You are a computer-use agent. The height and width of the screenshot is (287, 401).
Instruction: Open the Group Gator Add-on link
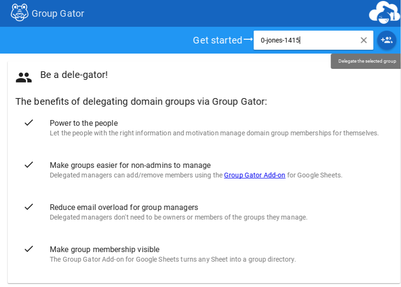(254, 175)
